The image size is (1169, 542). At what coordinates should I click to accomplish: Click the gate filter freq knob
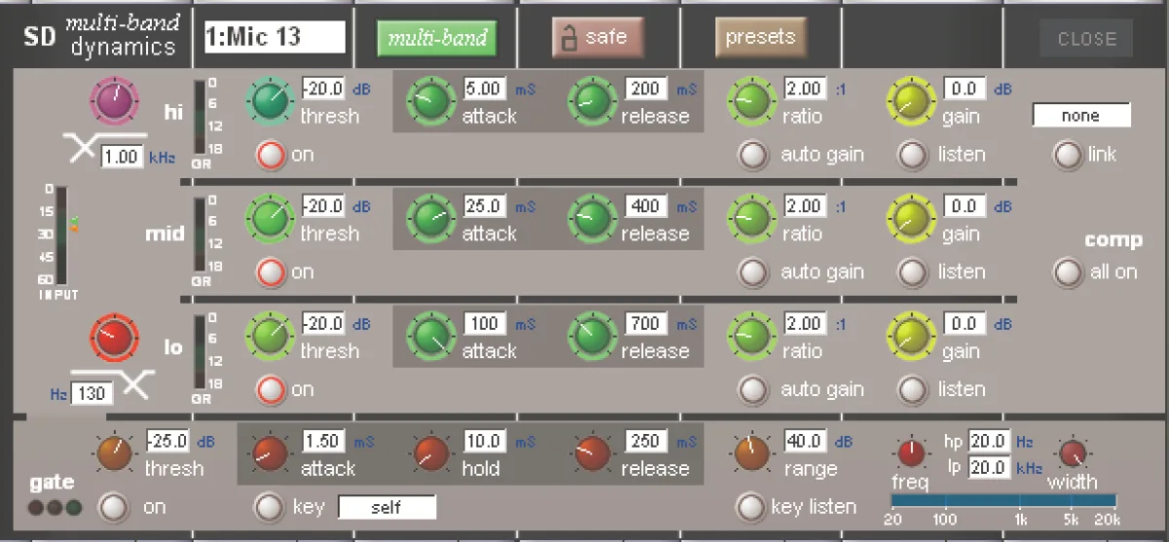tap(912, 452)
